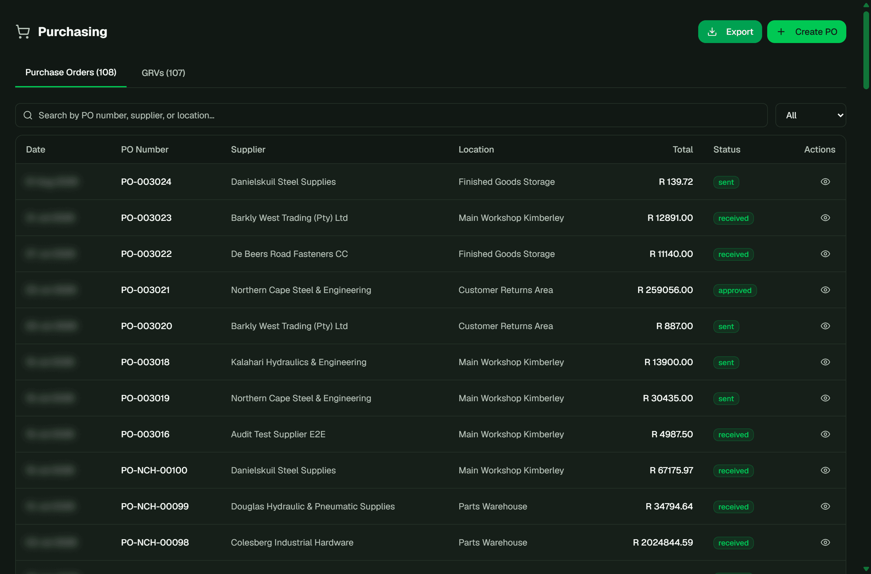
Task: Click total R 259056.00 cell
Action: 665,290
